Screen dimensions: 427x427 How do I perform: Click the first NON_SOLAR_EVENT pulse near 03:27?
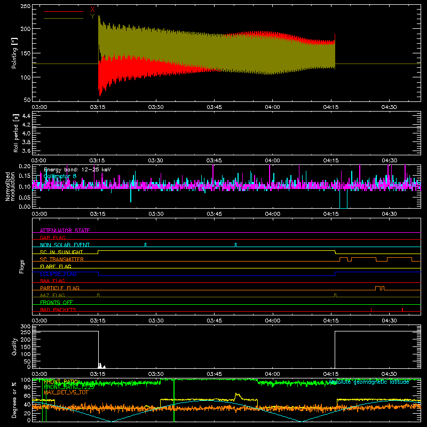pos(145,245)
